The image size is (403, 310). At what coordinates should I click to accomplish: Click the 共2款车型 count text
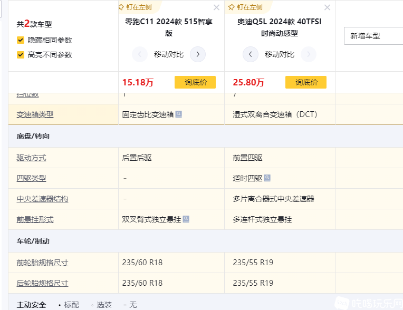pos(34,24)
